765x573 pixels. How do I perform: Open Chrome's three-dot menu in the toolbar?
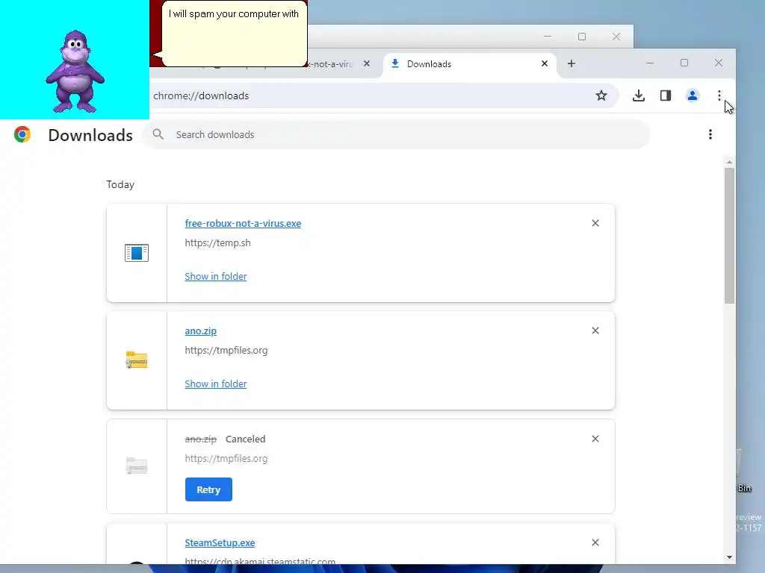pyautogui.click(x=719, y=95)
